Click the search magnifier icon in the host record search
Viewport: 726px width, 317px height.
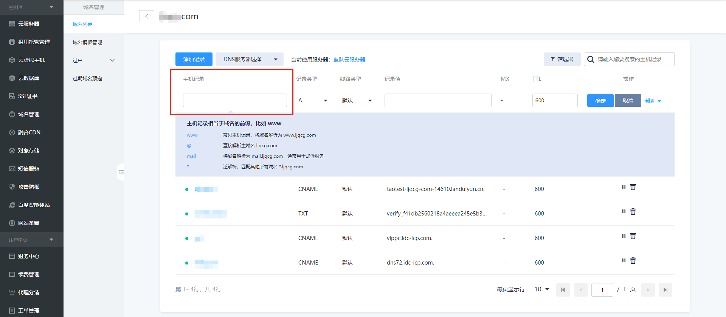click(591, 60)
